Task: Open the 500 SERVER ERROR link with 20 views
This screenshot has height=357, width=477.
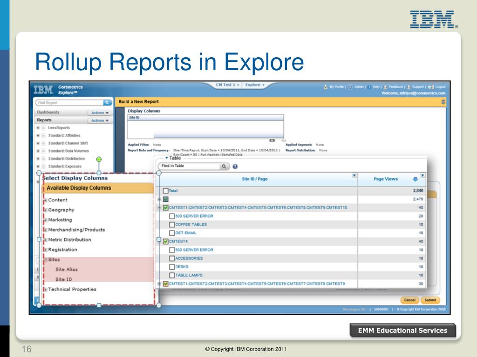Action: 194,216
